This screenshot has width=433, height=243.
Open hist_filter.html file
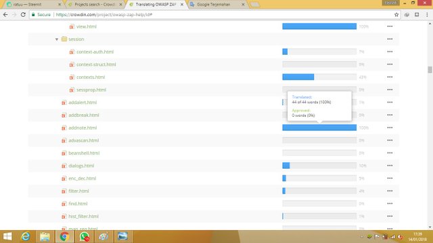point(83,217)
